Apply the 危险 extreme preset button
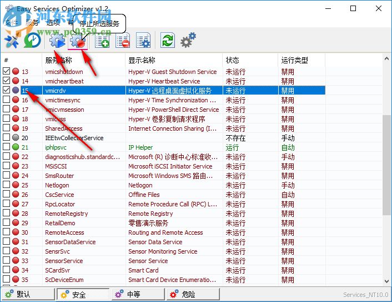392x302 pixels. 193,294
